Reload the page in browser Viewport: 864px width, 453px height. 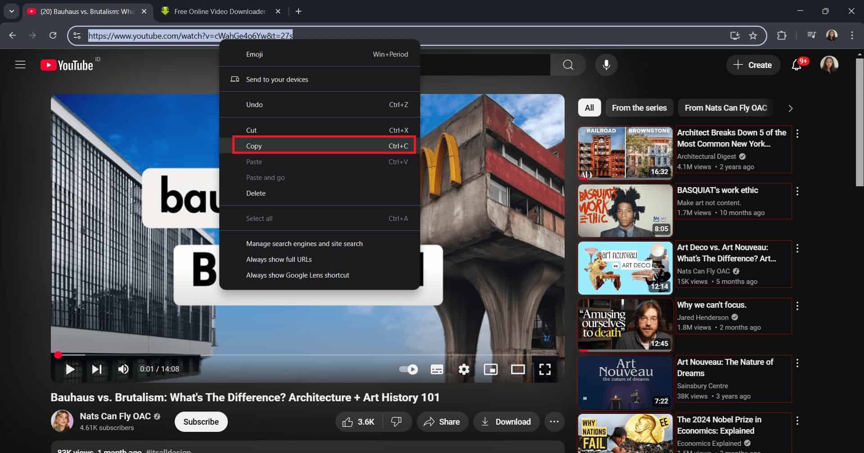[x=53, y=36]
